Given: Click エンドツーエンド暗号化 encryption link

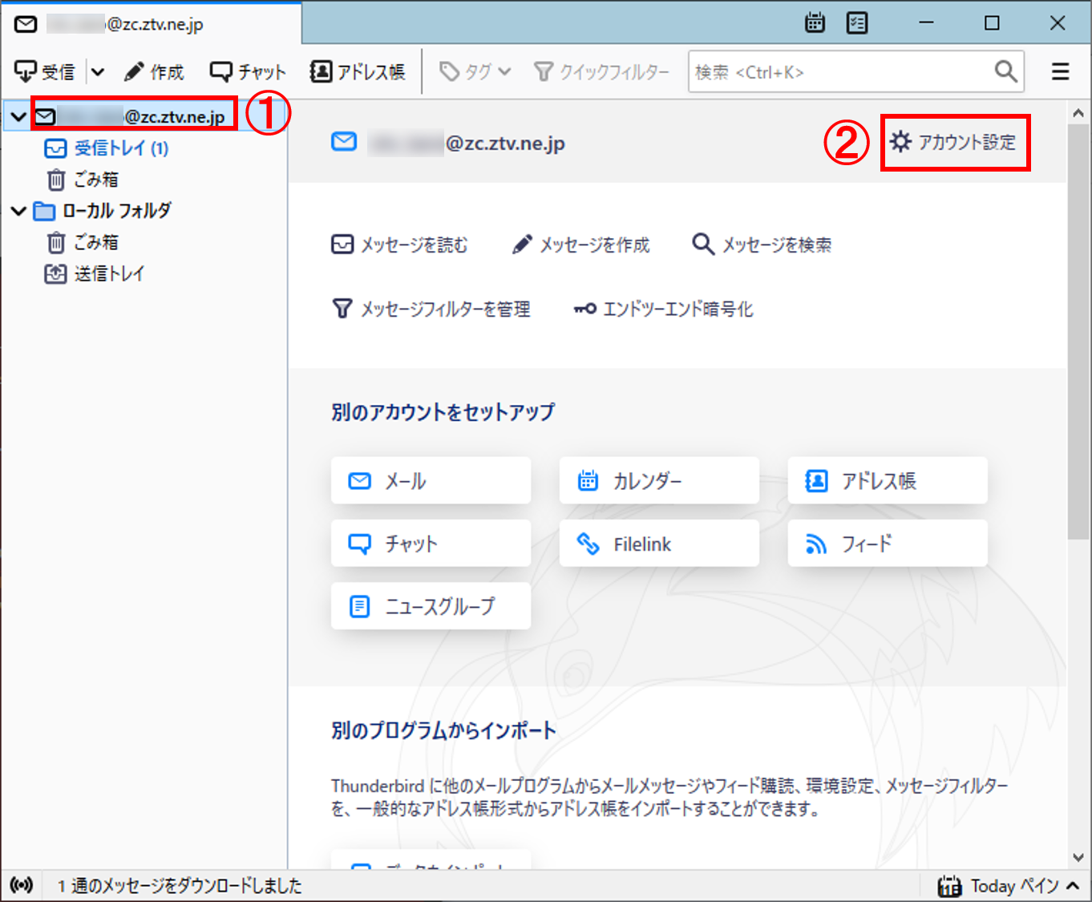Looking at the screenshot, I should click(663, 309).
